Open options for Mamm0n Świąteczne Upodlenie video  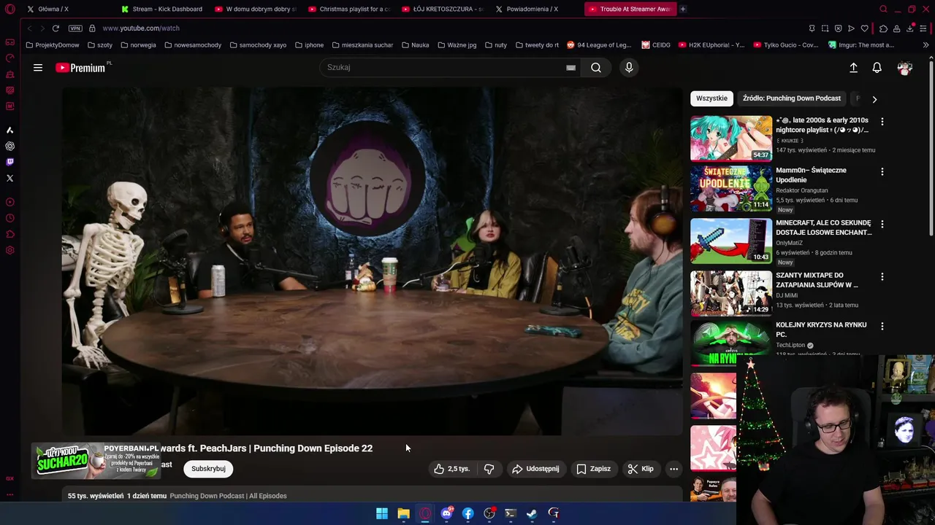(x=882, y=172)
